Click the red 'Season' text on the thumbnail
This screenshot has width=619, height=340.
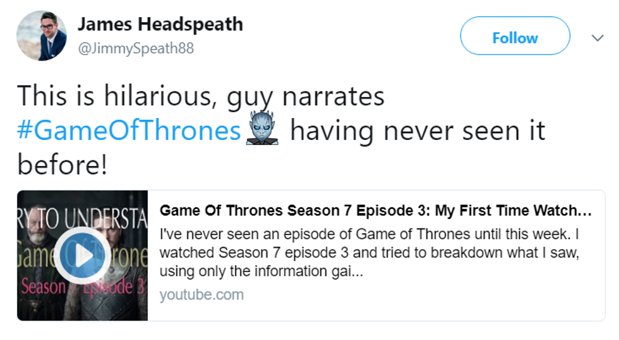(43, 287)
